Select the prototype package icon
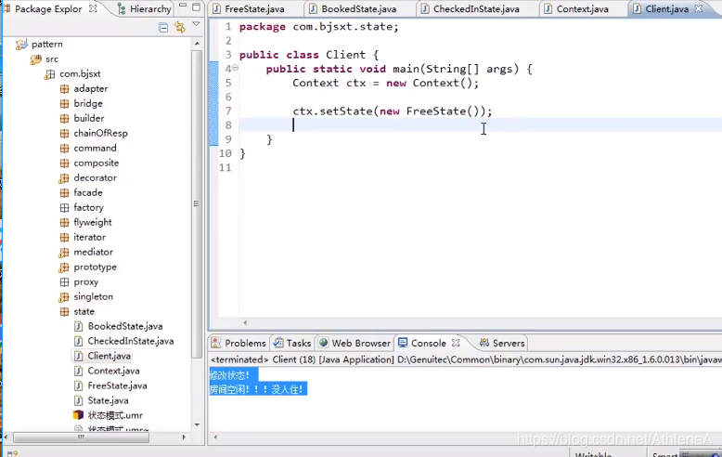 coord(64,268)
